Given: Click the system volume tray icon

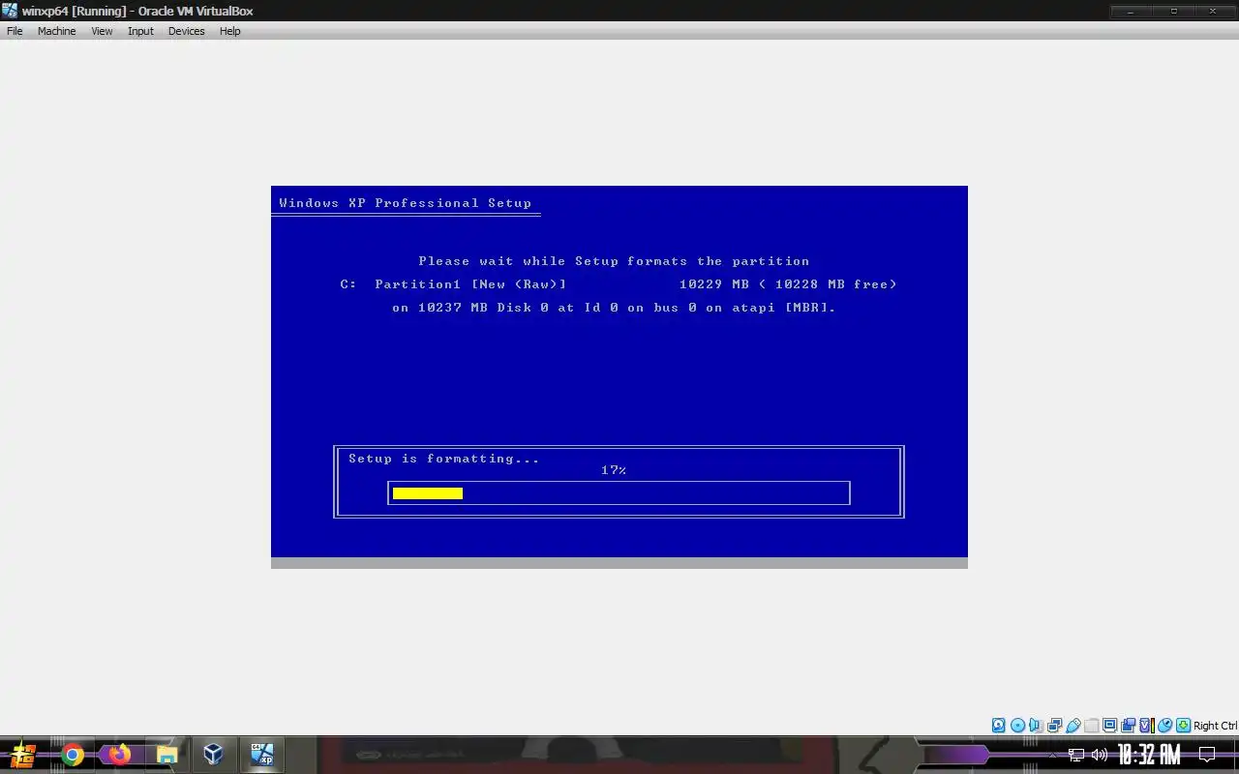Looking at the screenshot, I should pos(1099,755).
